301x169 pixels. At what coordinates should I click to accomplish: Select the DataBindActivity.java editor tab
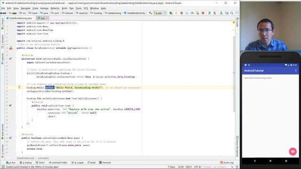(21, 18)
